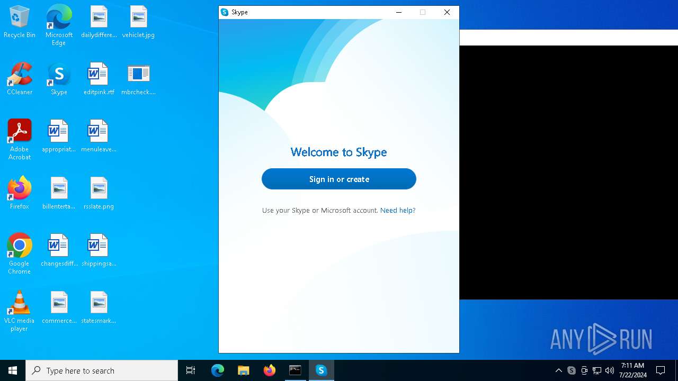Select changesdiff... Word document

click(59, 251)
